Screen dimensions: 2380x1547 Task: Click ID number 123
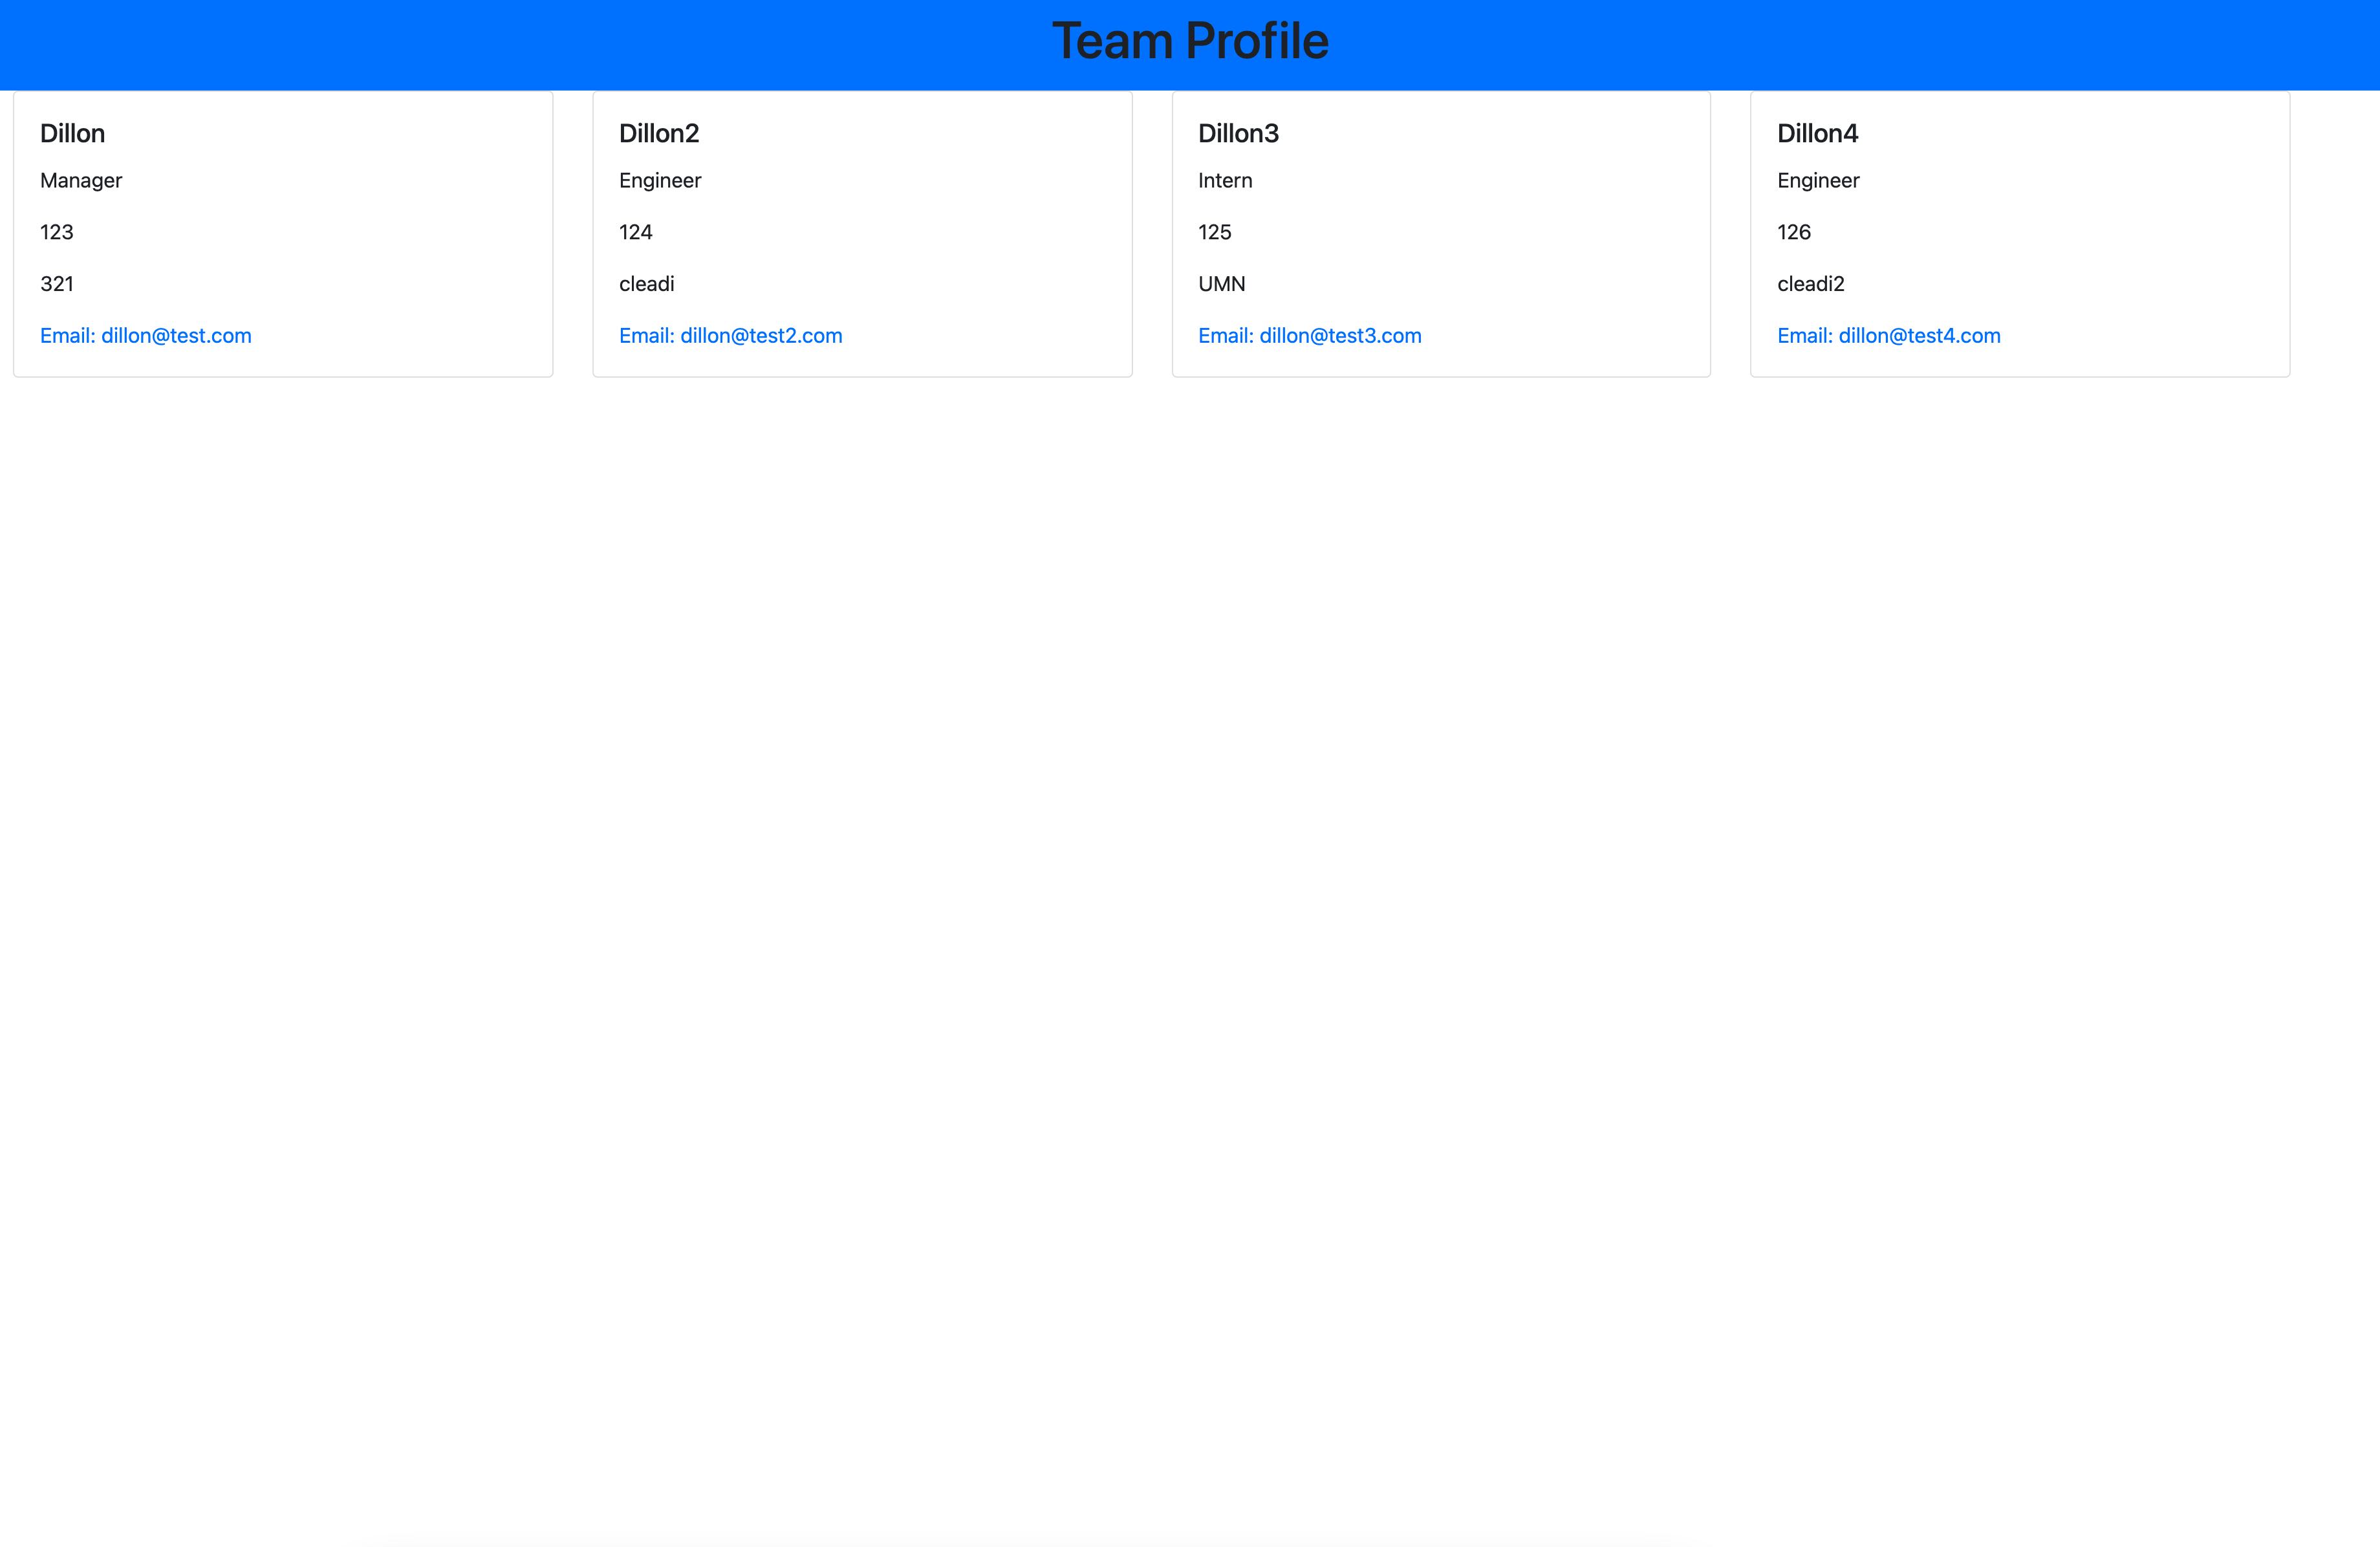pyautogui.click(x=57, y=233)
